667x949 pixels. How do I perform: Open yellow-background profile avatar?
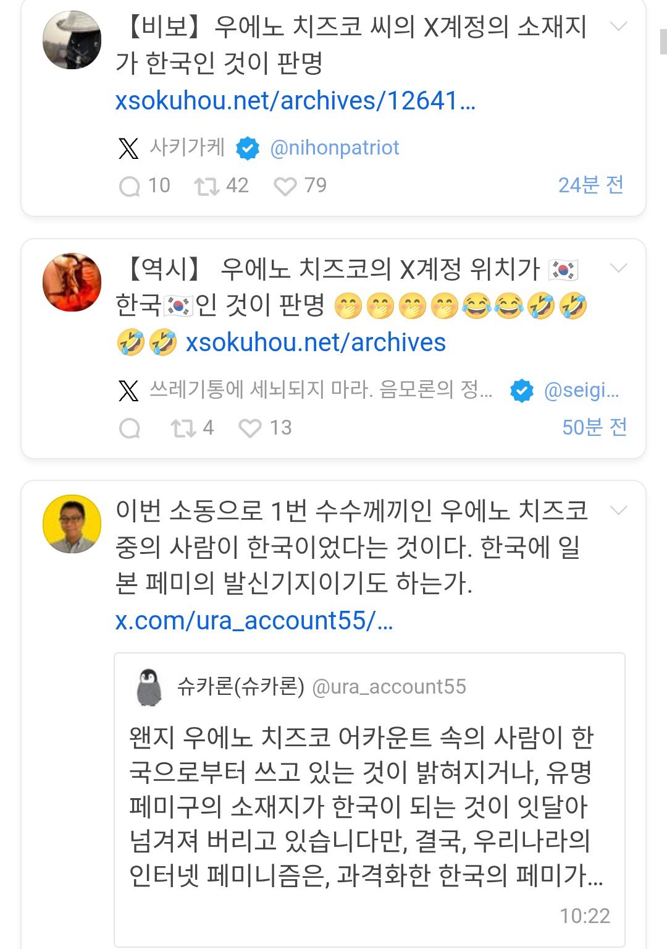[x=72, y=524]
